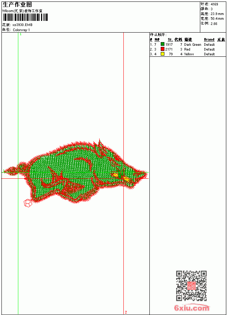Click the Colorway 1 label
Viewport: 227px width, 315px height.
[21, 30]
